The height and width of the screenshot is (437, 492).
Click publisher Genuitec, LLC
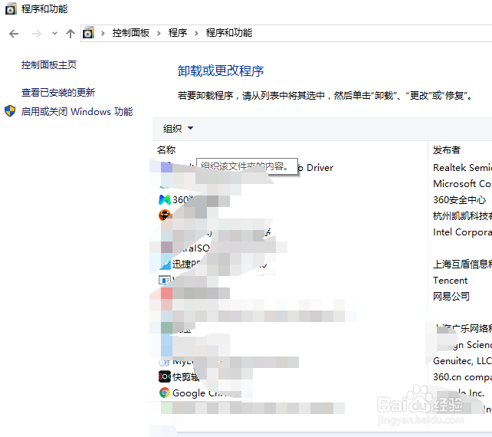tap(462, 360)
